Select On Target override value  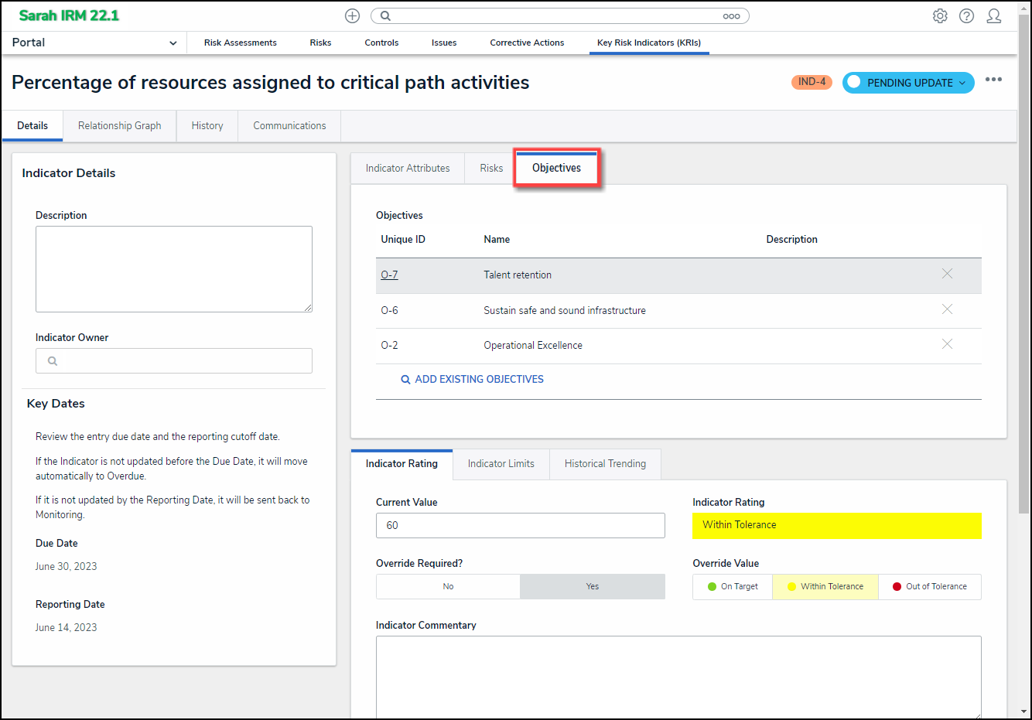coord(733,586)
